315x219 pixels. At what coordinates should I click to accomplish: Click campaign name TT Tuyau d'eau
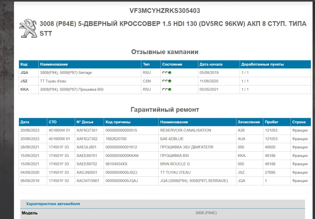pos(53,81)
